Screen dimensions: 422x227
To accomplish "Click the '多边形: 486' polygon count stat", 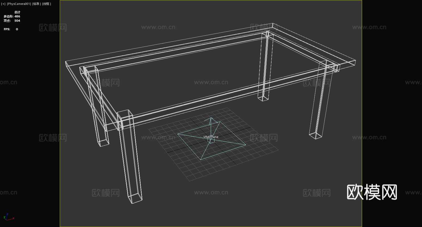I will point(12,16).
